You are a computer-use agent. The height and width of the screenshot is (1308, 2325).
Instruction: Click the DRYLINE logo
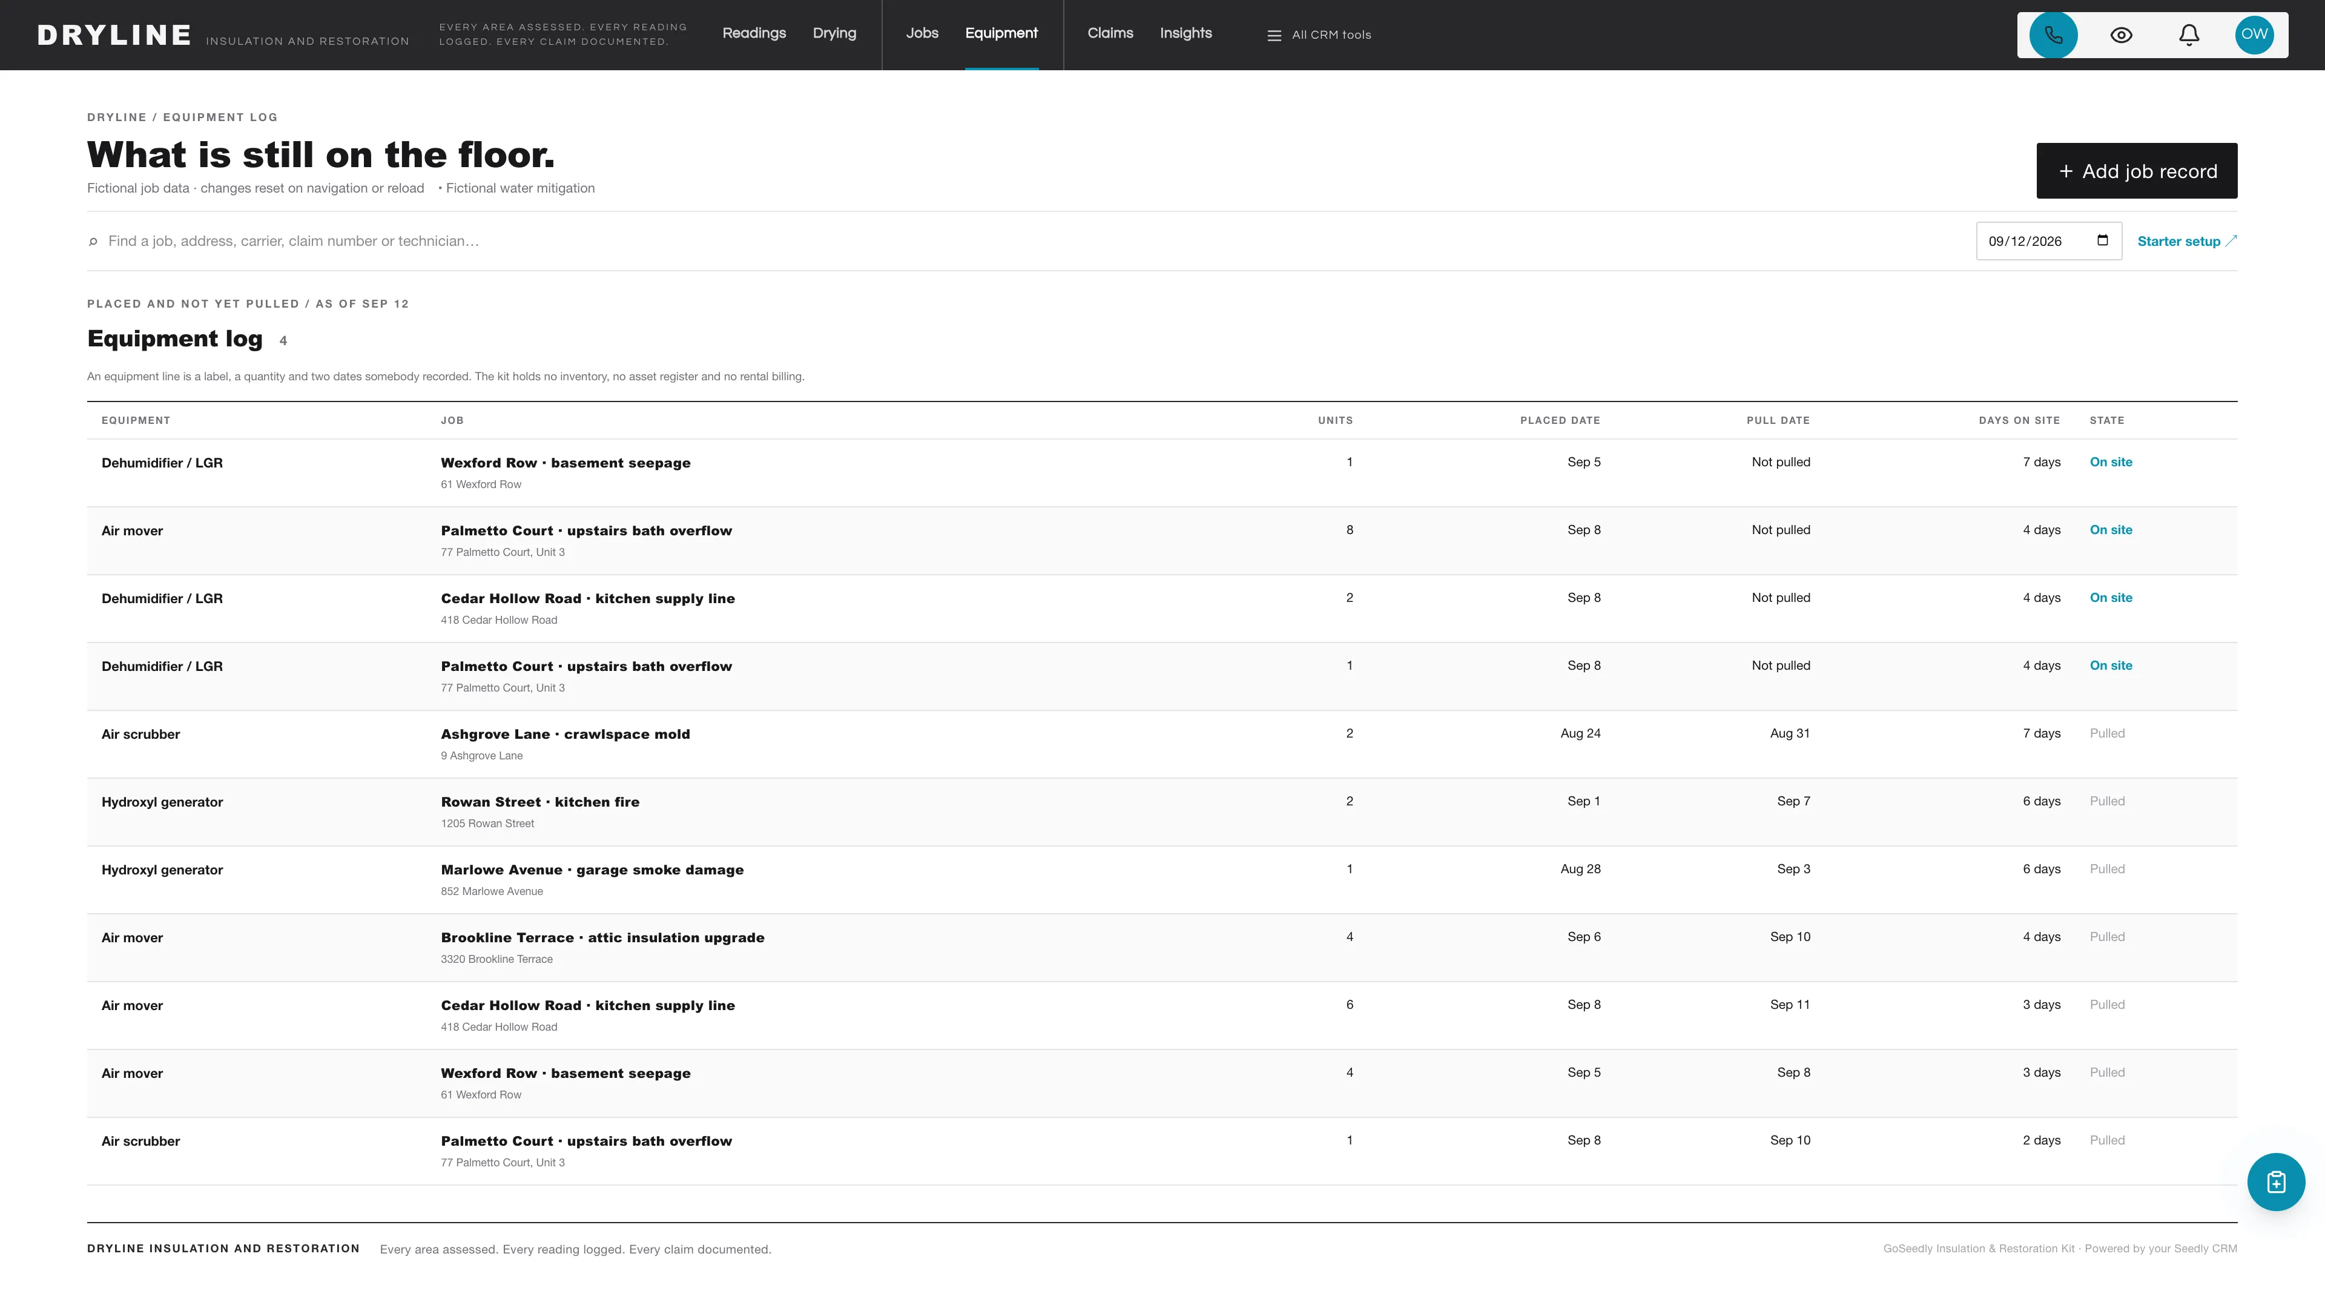[114, 35]
